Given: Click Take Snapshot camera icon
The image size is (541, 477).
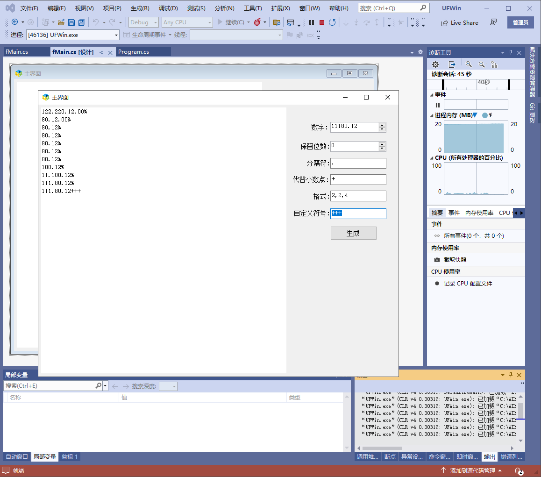Looking at the screenshot, I should (x=437, y=260).
